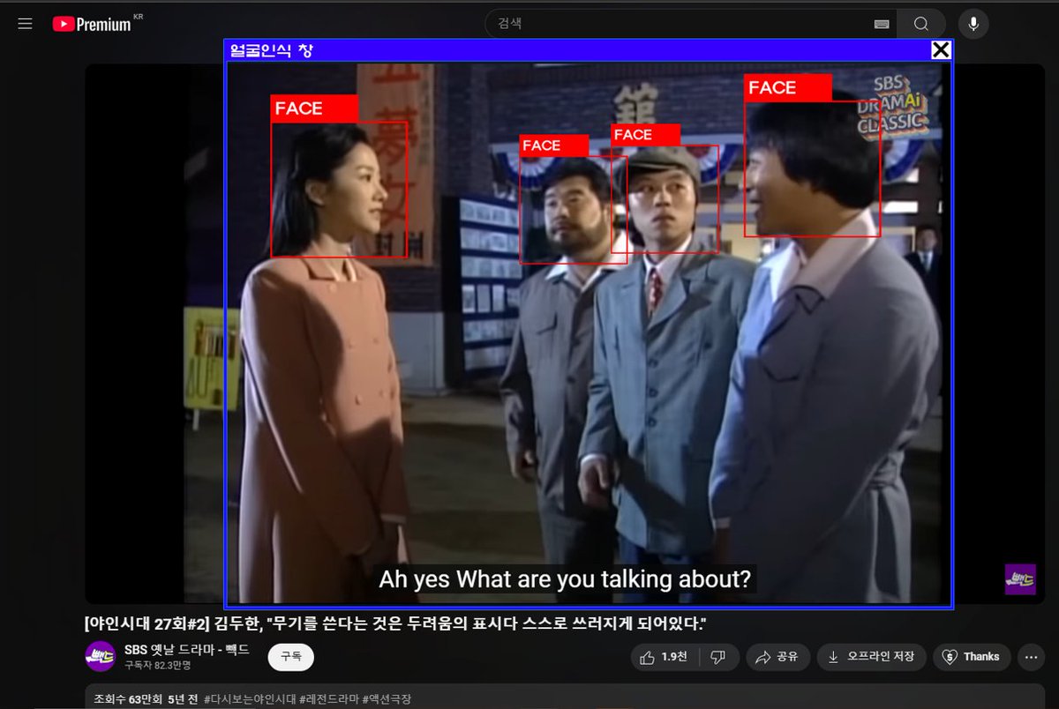Open the more actions ellipsis menu

tap(1031, 657)
